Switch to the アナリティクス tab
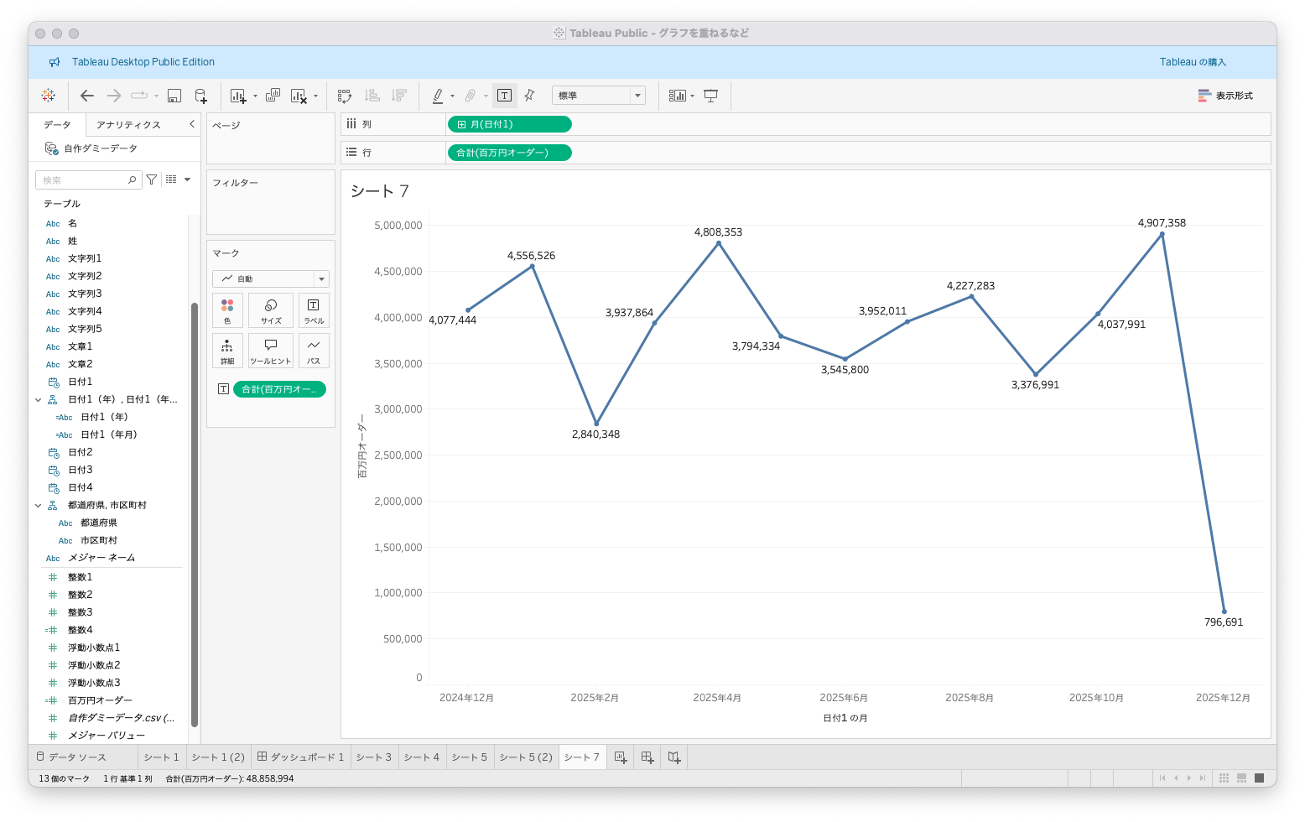This screenshot has width=1305, height=822. point(128,125)
